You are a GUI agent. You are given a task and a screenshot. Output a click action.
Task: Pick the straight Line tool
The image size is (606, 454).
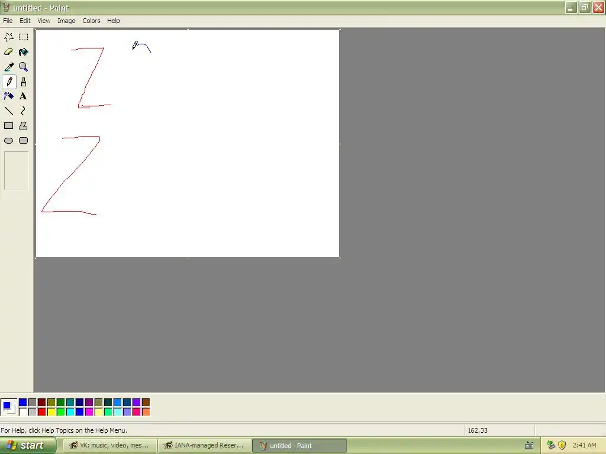8,111
